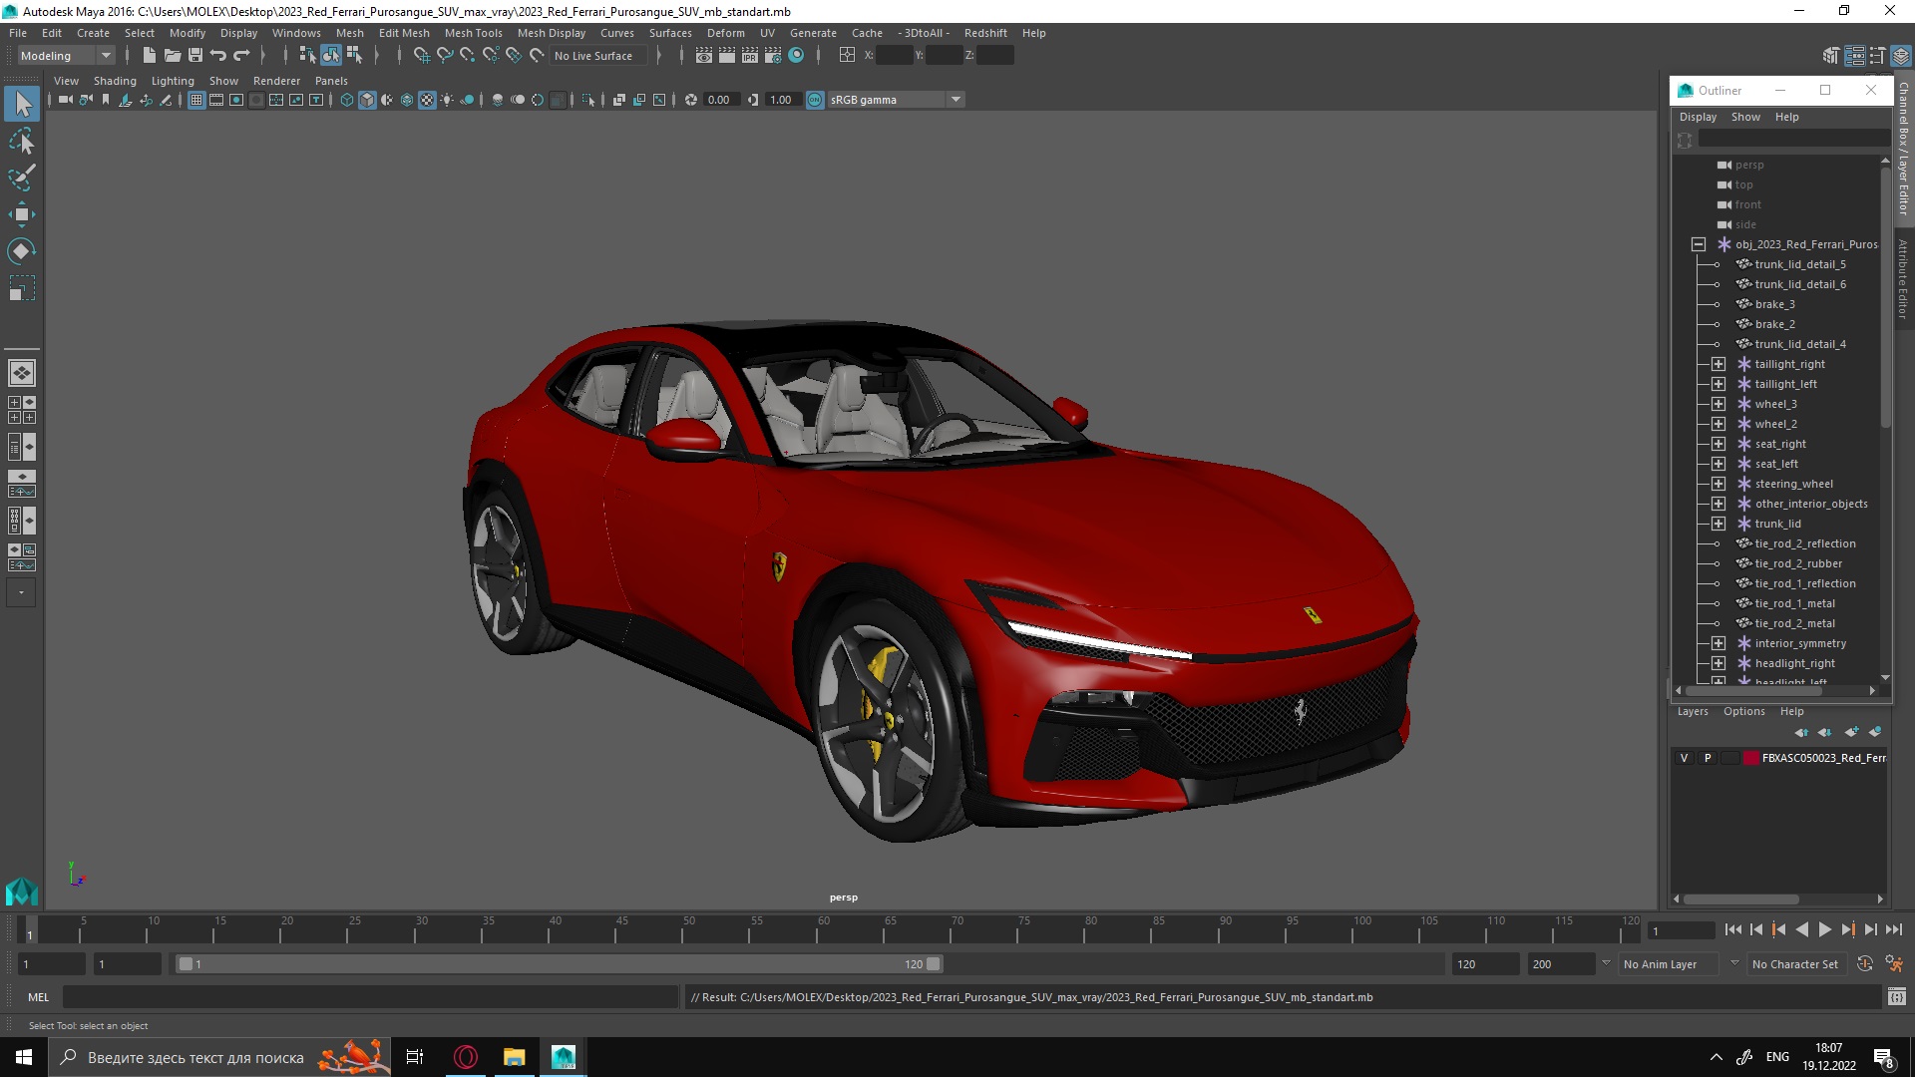The image size is (1915, 1077).
Task: Toggle use all lights in viewport
Action: [447, 100]
